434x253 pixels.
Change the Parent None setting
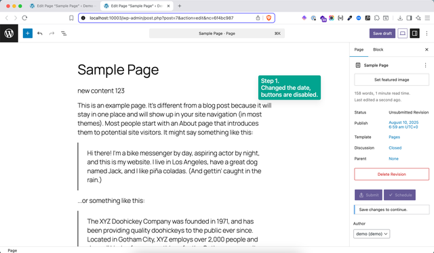393,159
